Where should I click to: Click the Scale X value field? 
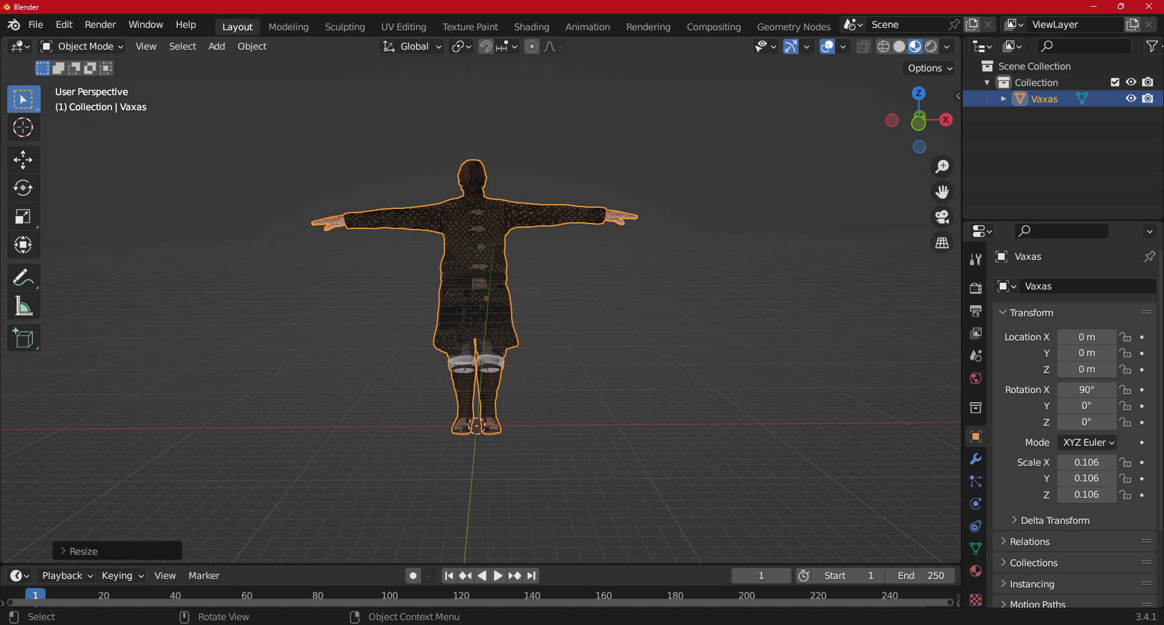[1086, 463]
